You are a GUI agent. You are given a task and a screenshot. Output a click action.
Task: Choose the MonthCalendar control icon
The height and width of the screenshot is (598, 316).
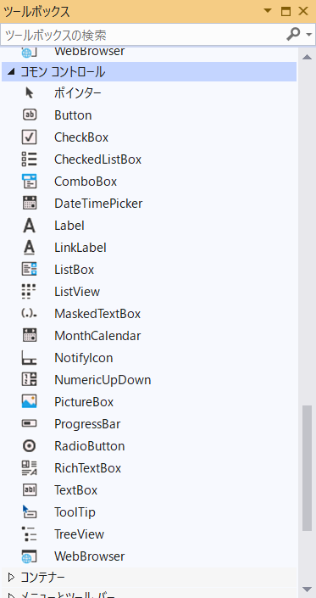30,335
